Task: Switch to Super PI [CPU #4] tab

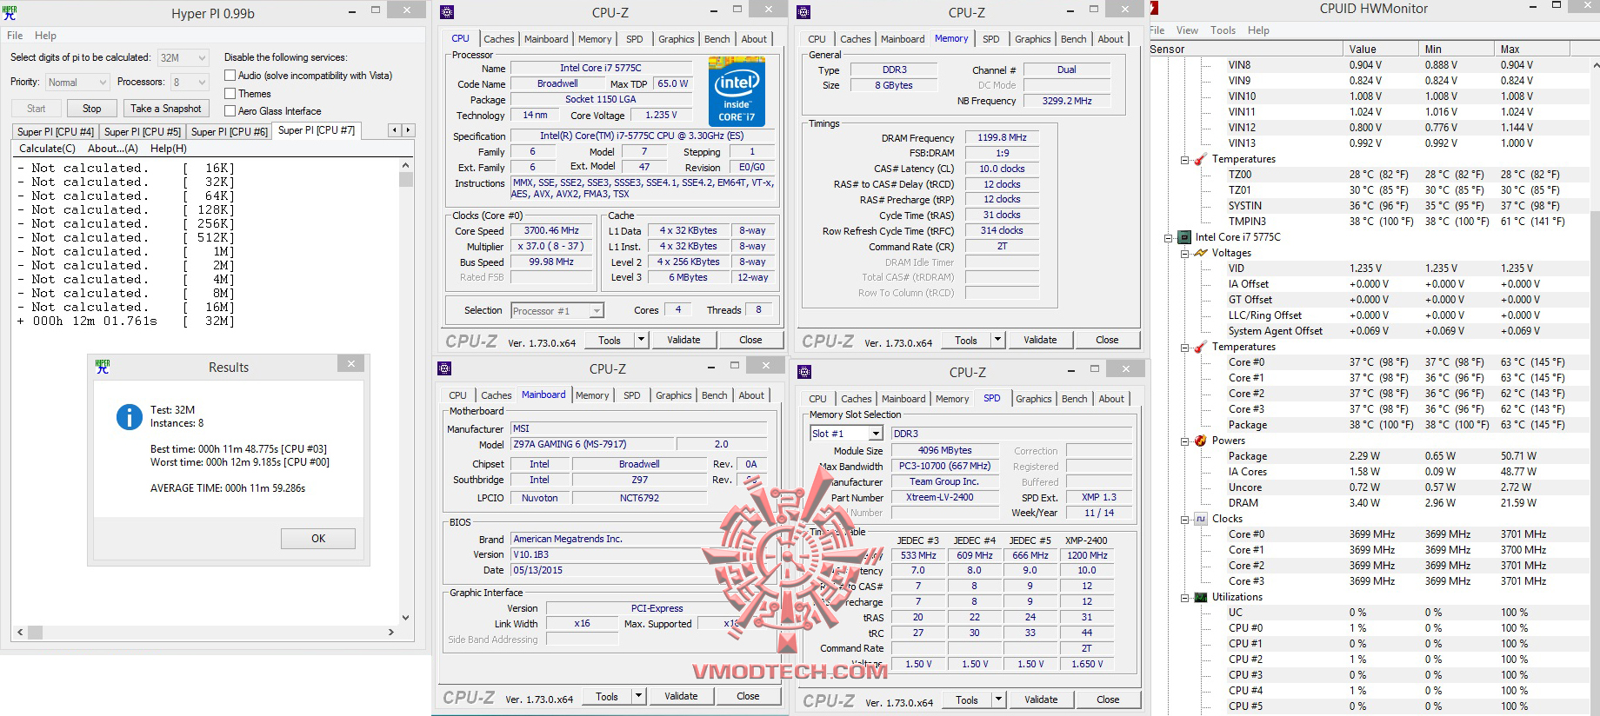Action: tap(56, 131)
